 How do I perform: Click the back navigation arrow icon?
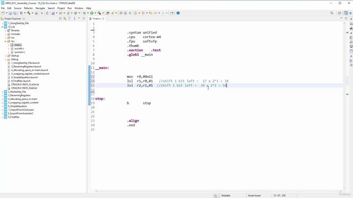click(156, 13)
